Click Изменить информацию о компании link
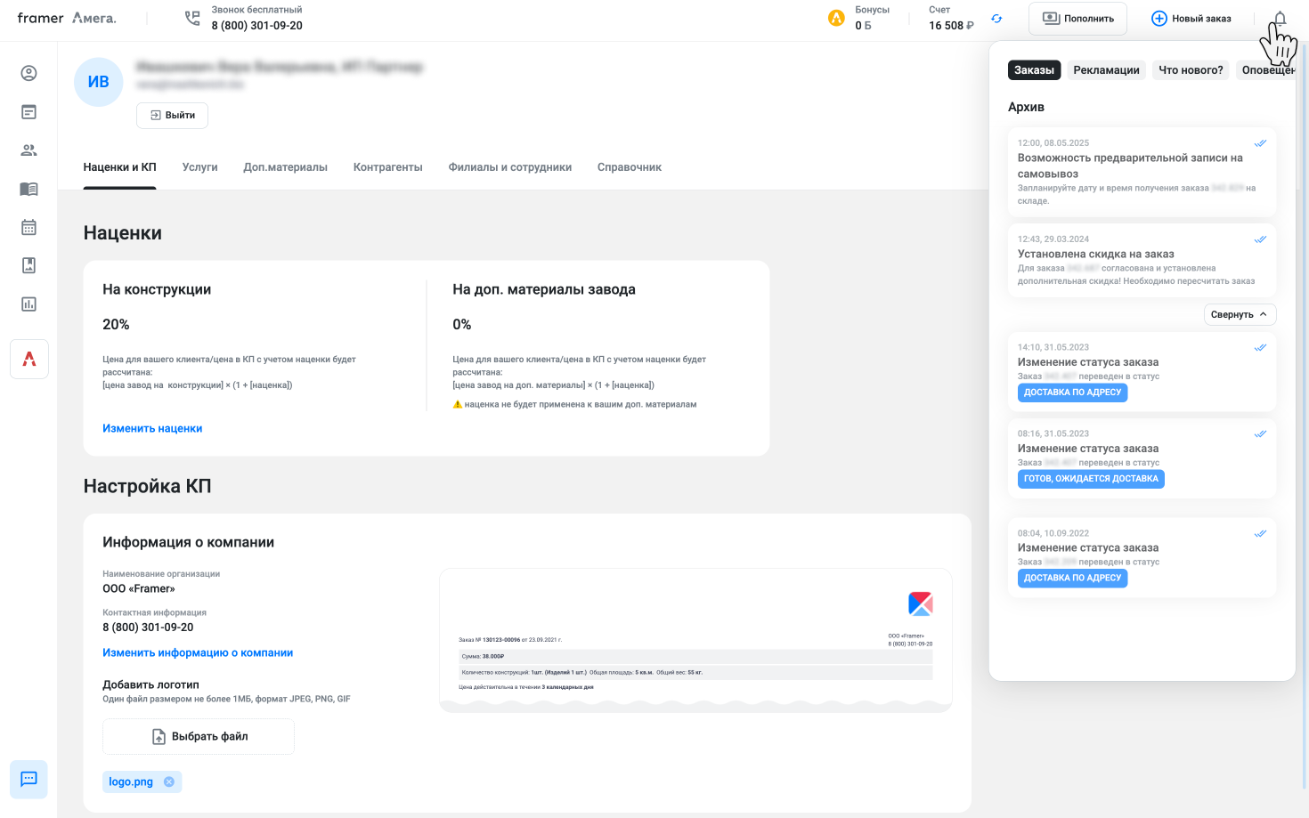Viewport: 1309px width, 818px height. click(x=198, y=652)
